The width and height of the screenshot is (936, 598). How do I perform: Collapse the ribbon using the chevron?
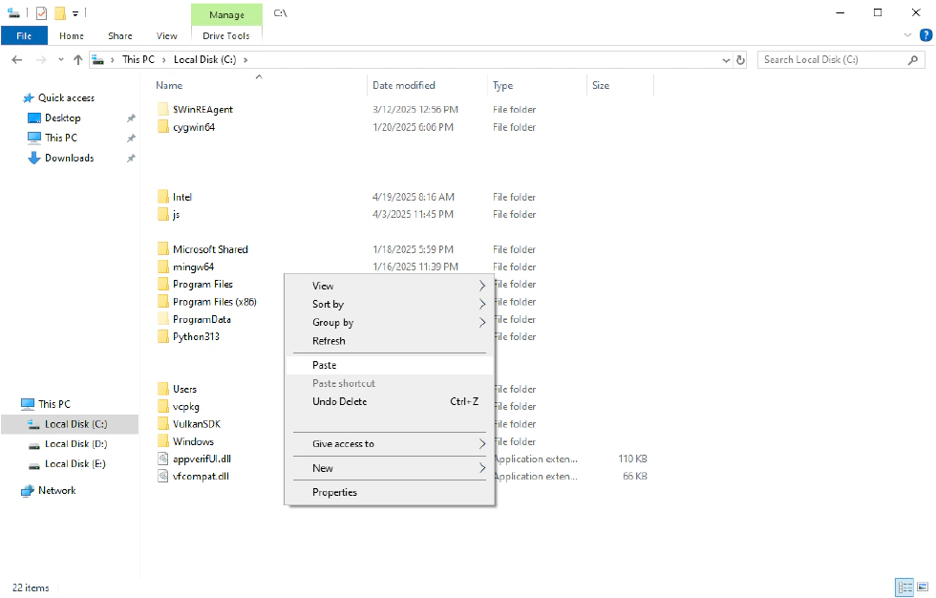pos(907,35)
